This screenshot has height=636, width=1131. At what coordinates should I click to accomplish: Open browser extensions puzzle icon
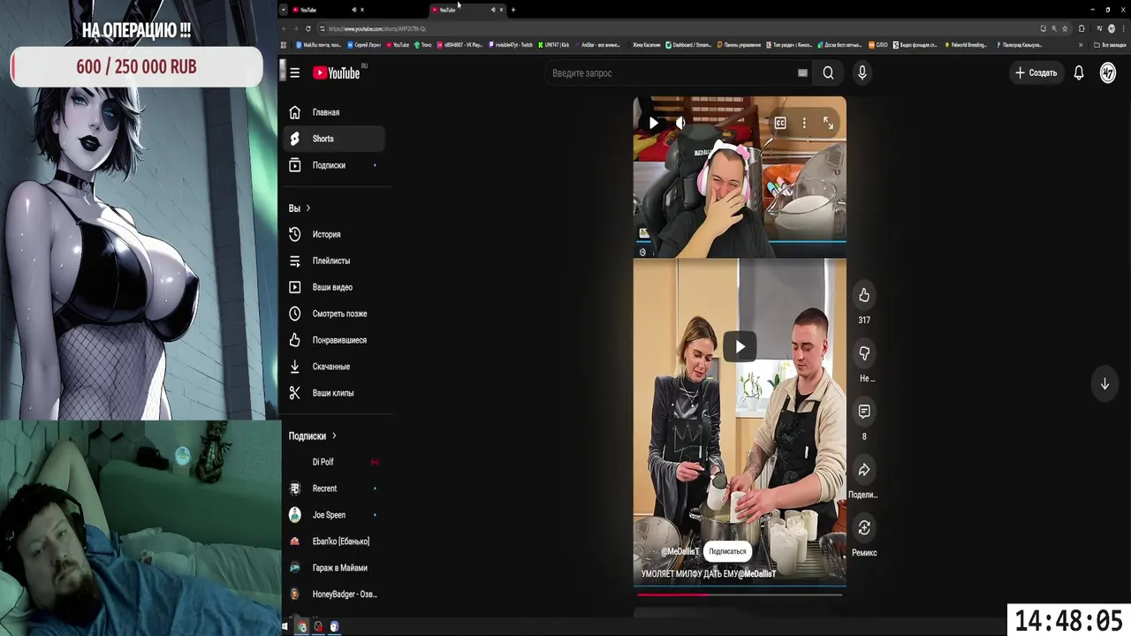pos(1081,28)
